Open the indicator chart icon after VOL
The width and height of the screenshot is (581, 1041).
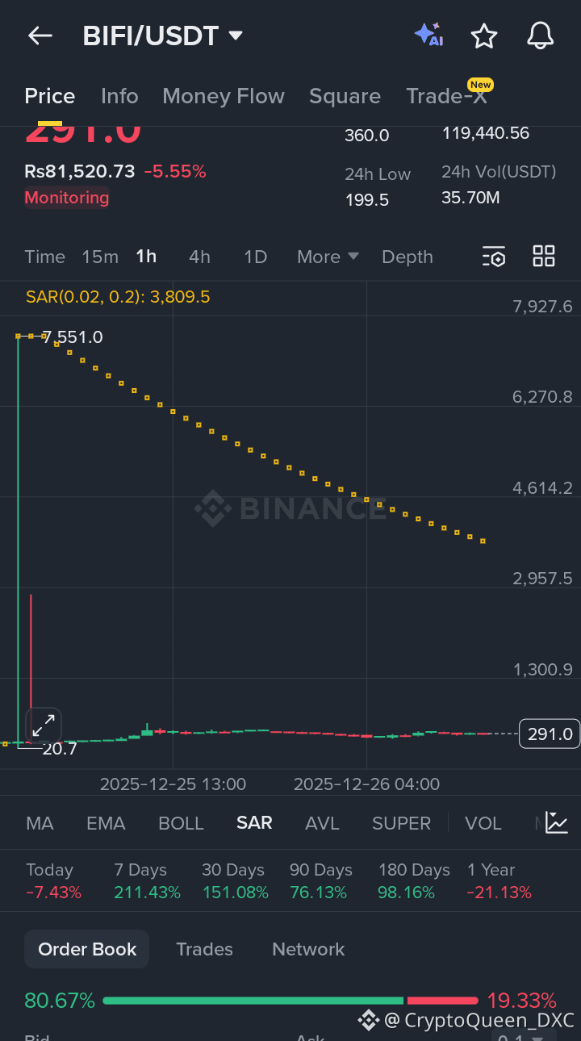(556, 822)
